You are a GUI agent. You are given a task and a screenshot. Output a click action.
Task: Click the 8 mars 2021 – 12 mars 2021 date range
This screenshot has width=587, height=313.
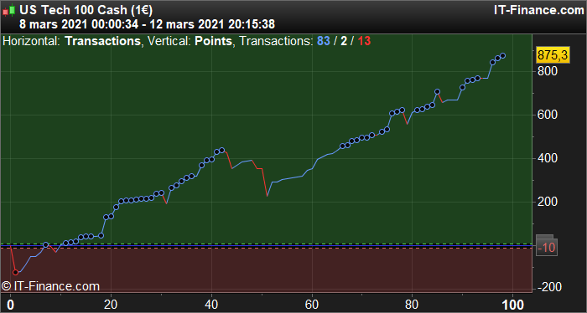coord(147,24)
